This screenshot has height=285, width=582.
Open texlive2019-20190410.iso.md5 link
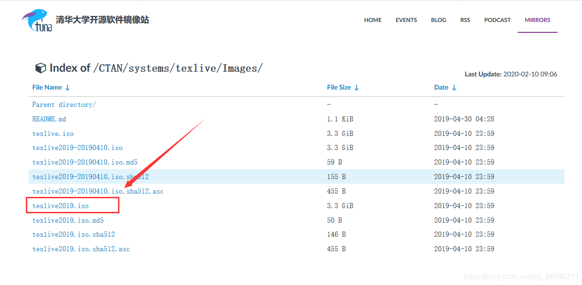click(85, 162)
